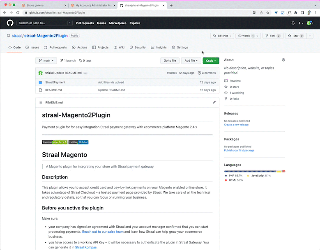This screenshot has height=250, width=320.
Task: Switch to the Projects tab
Action: point(100,47)
